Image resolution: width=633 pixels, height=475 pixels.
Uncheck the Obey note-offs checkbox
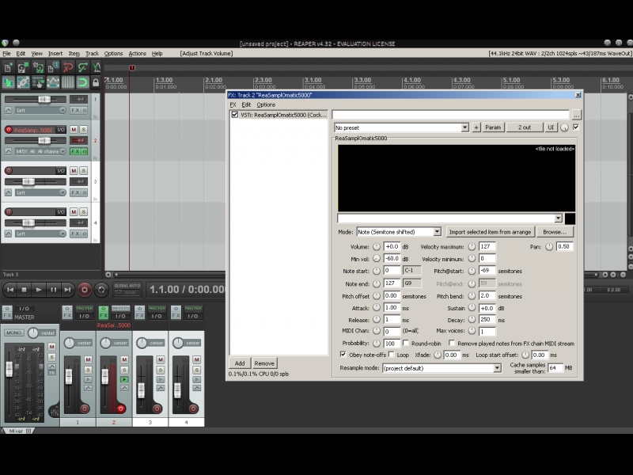coord(343,355)
